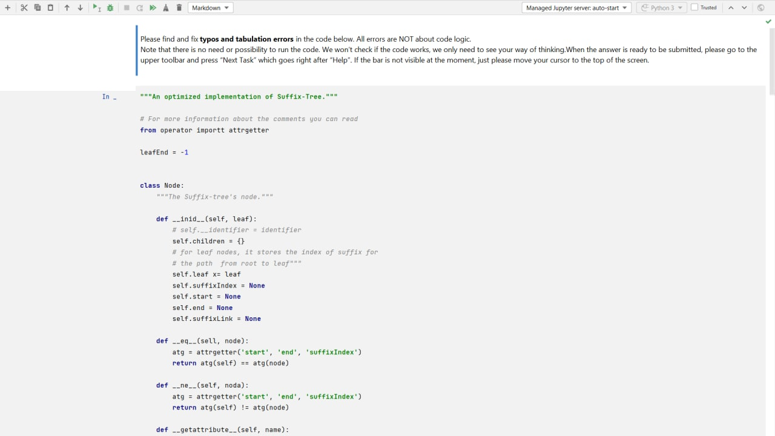The width and height of the screenshot is (775, 436).
Task: Click the green checkmark inspection indicator
Action: 769,21
